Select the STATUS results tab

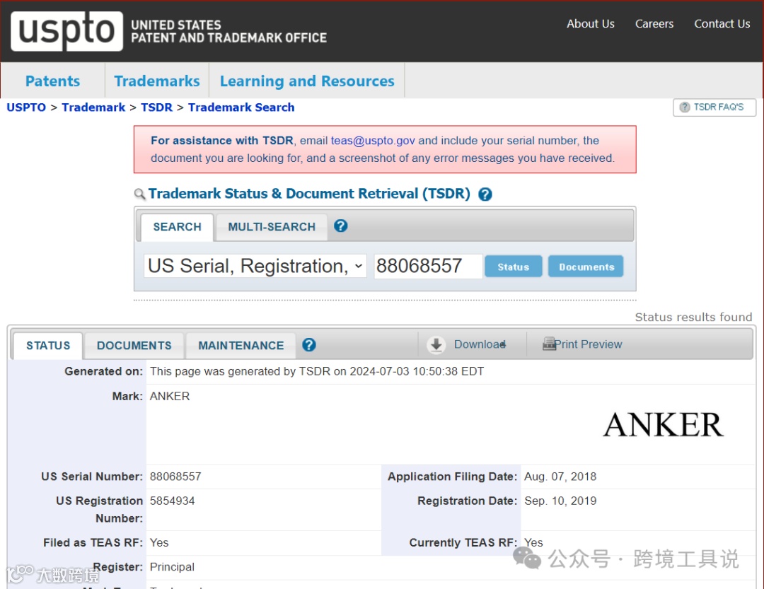[x=48, y=346]
